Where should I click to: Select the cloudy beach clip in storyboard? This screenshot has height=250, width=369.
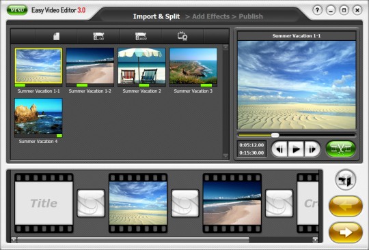[x=138, y=203]
